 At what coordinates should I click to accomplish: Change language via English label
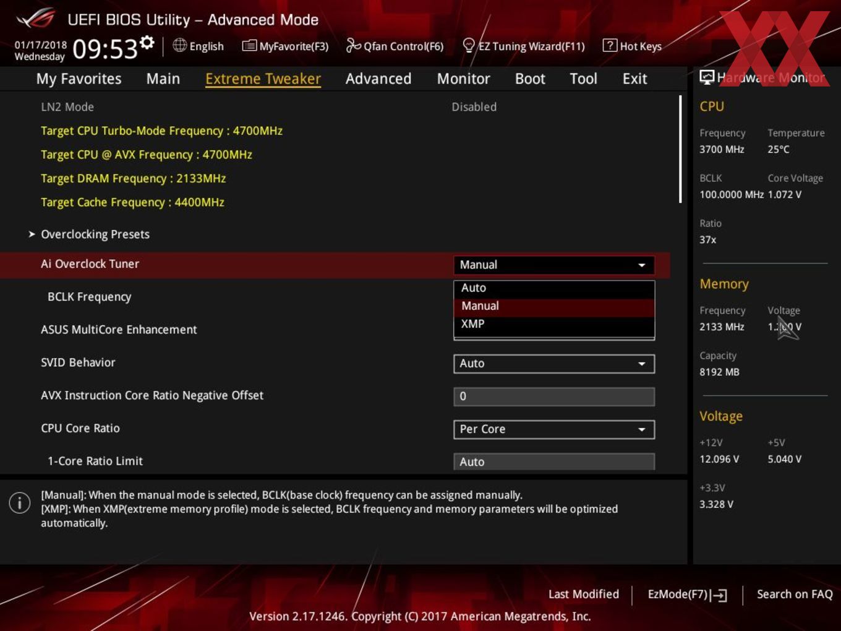point(207,46)
